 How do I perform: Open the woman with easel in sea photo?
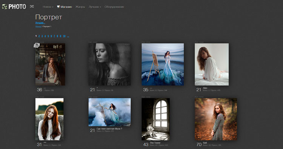pyautogui.click(x=163, y=65)
